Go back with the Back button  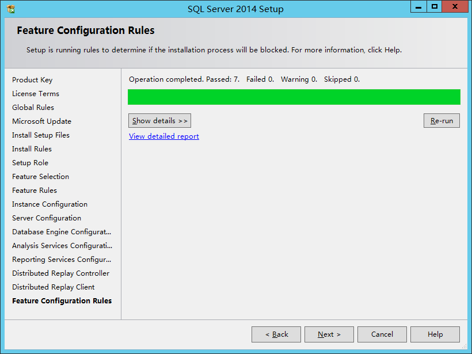[x=276, y=334]
